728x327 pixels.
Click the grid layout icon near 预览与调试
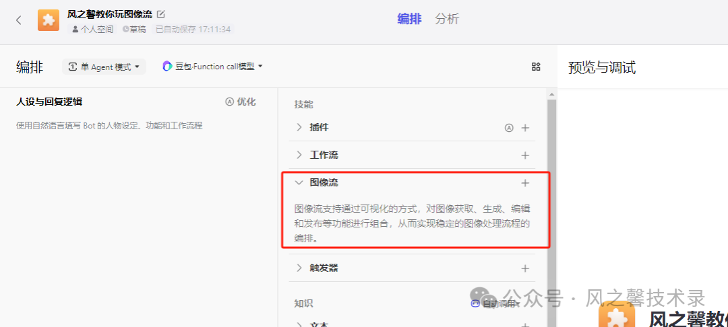pyautogui.click(x=536, y=67)
